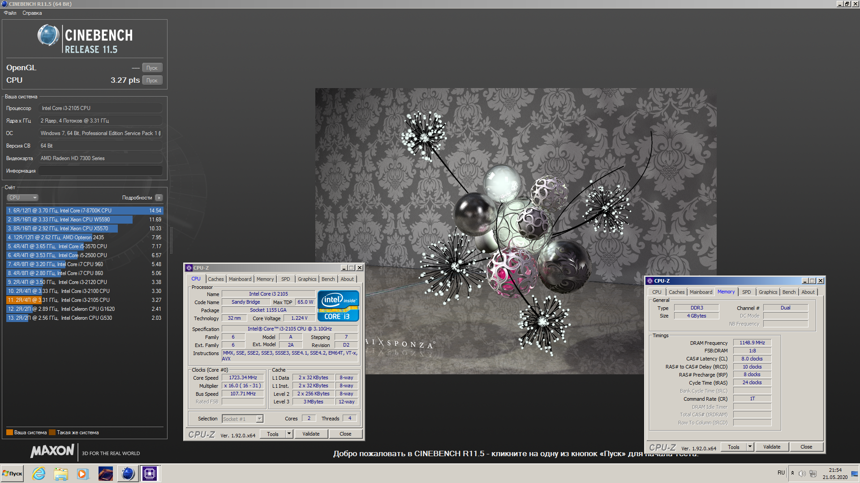The image size is (860, 483).
Task: Run the OpenGL test with Пуск
Action: 152,68
